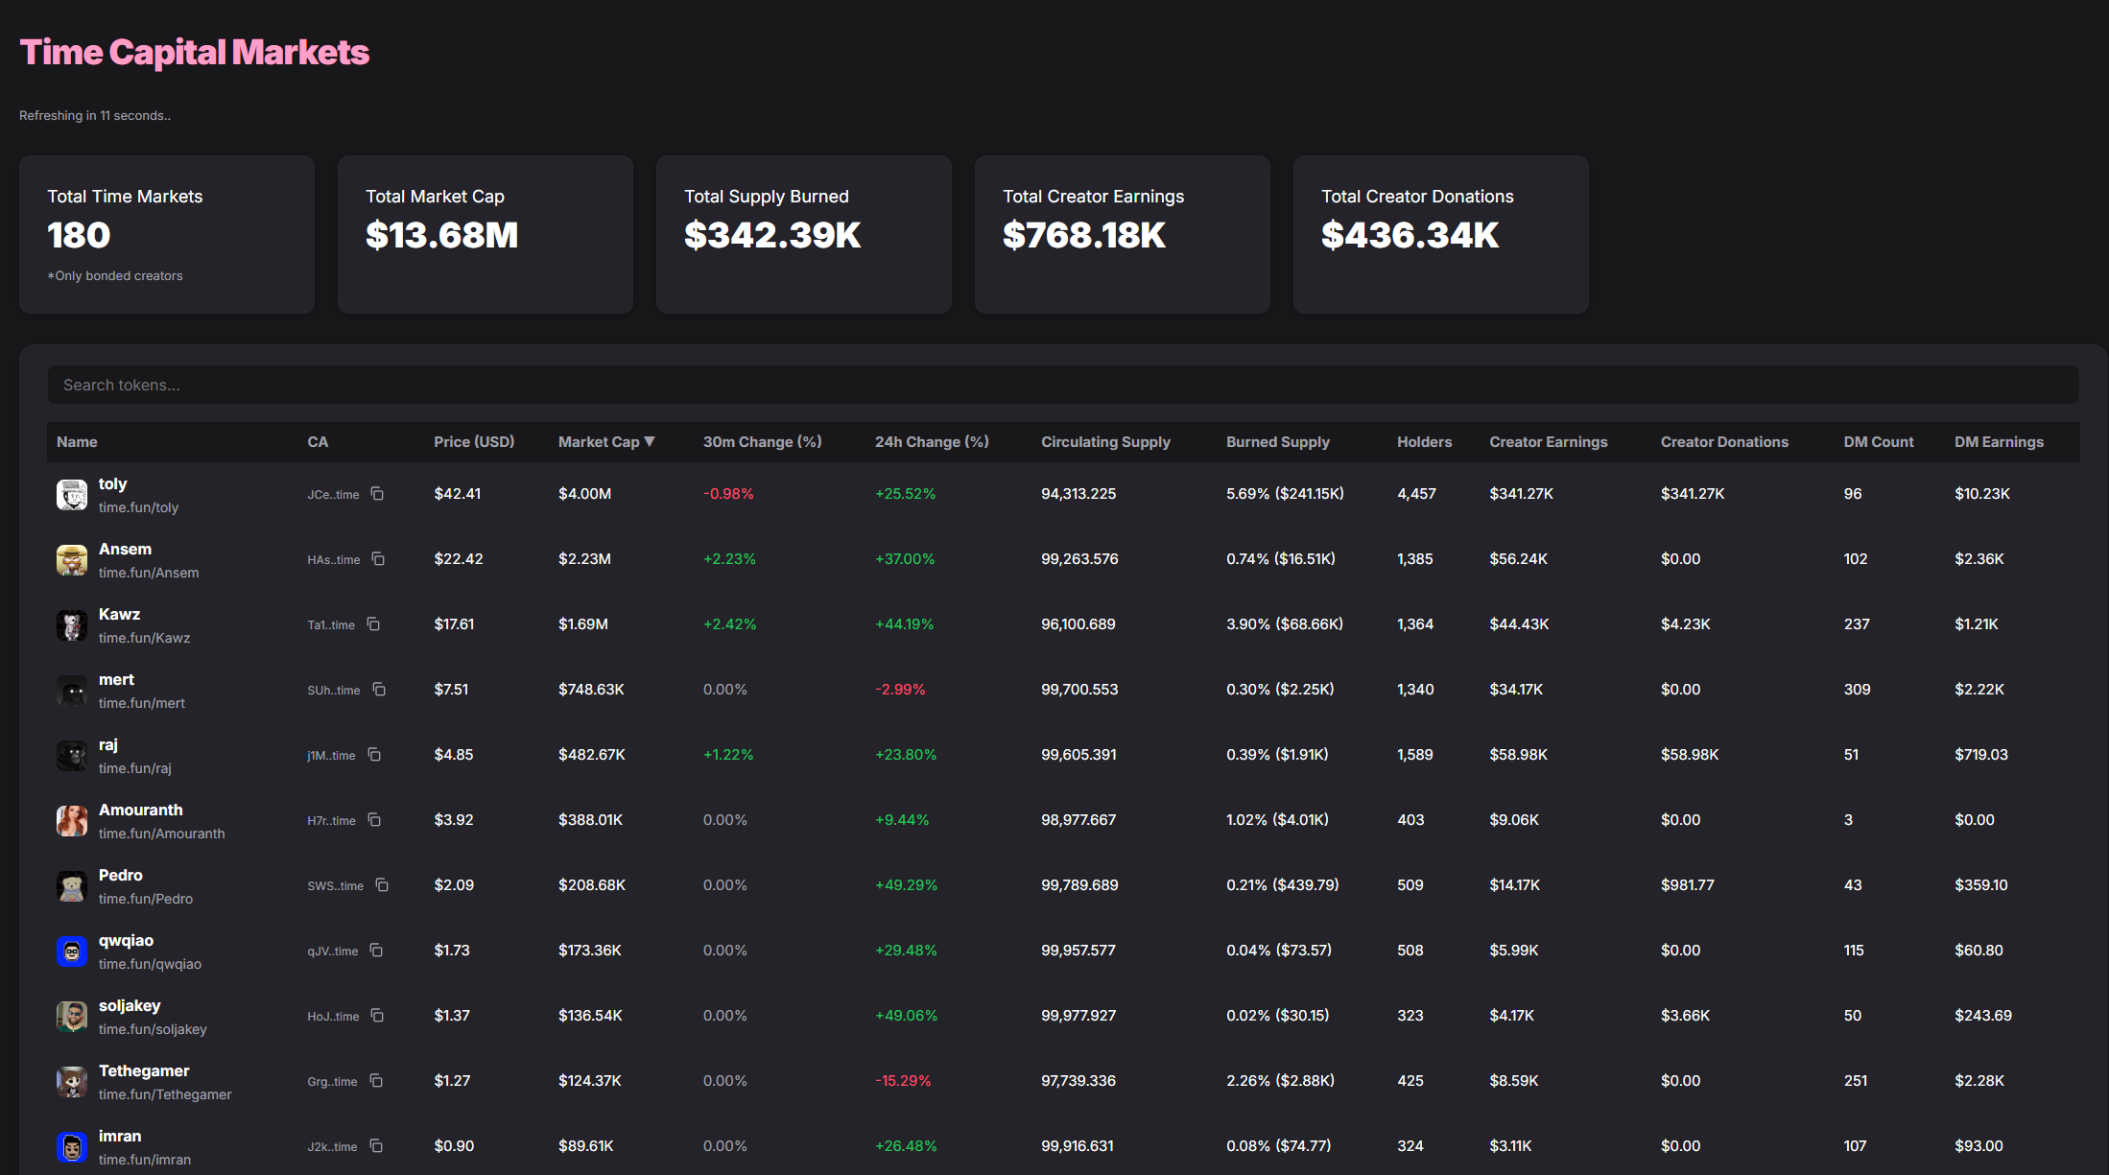Viewport: 2109px width, 1175px height.
Task: Click the Search tokens input field
Action: (1063, 385)
